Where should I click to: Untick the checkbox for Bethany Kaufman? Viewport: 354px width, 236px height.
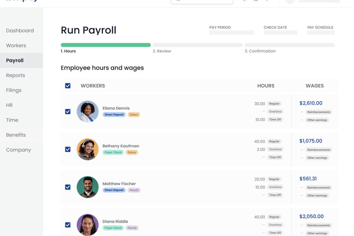[68, 149]
